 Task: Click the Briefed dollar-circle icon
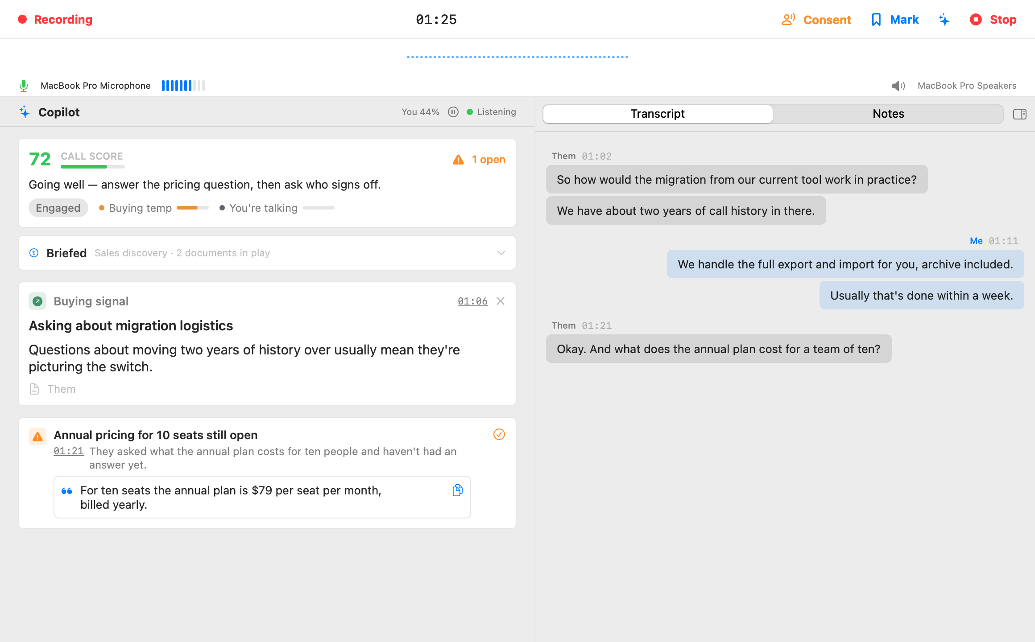(x=34, y=253)
